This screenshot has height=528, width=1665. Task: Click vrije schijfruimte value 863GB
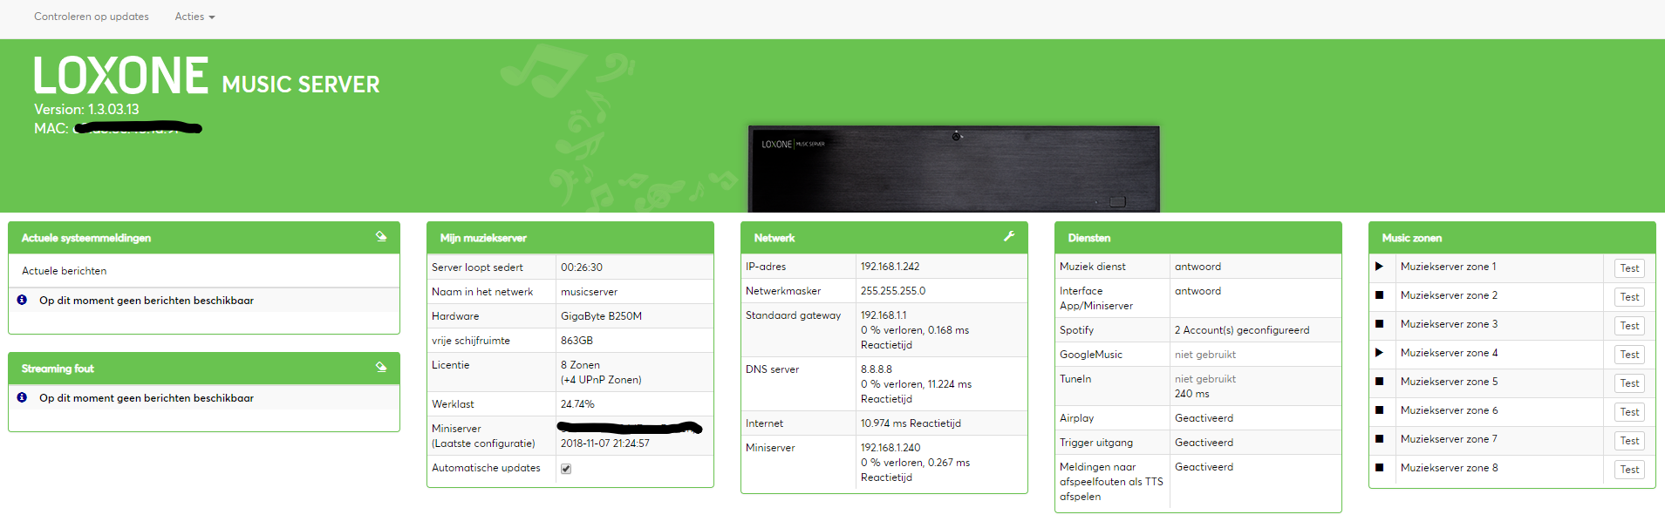point(577,341)
